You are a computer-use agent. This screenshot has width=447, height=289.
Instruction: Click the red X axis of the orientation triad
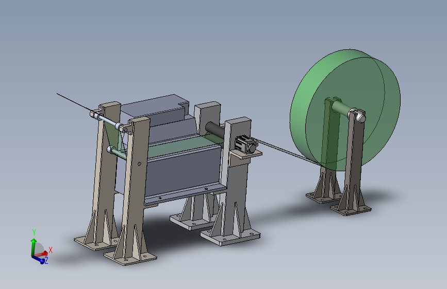click(x=41, y=254)
